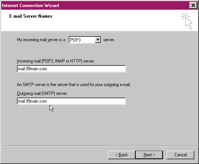Click the E-mail Server Names heading
Screen dimensions: 199x164
click(31, 16)
